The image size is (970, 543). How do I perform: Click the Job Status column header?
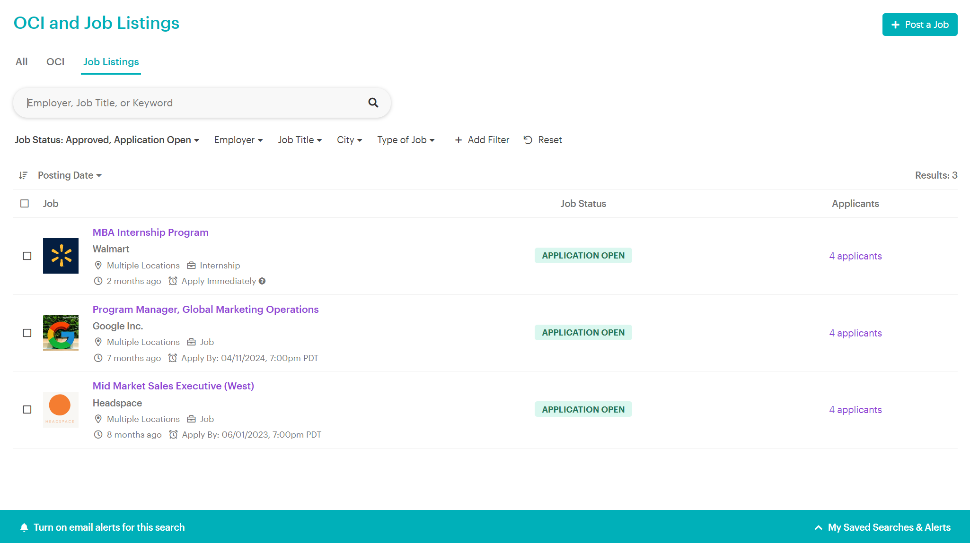pyautogui.click(x=583, y=204)
